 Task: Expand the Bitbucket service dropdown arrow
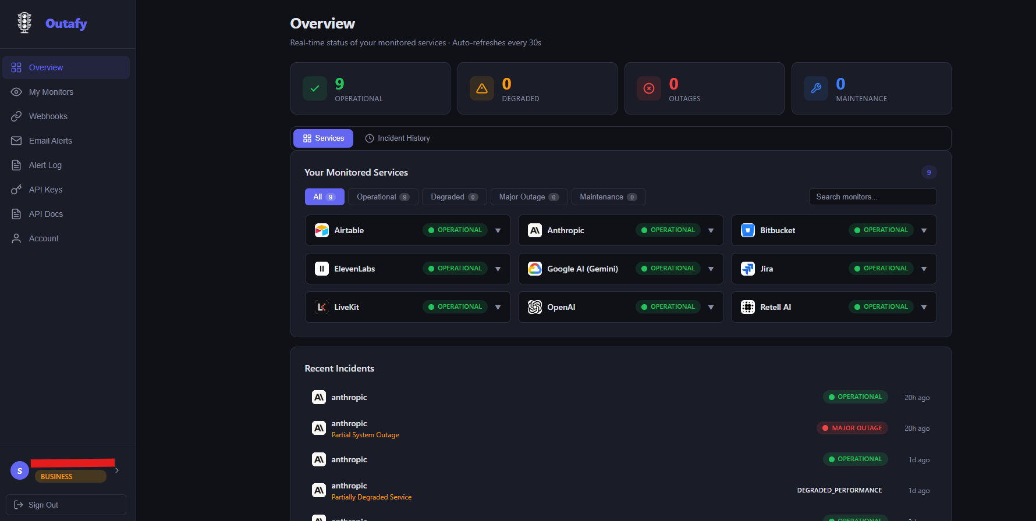[x=924, y=231]
